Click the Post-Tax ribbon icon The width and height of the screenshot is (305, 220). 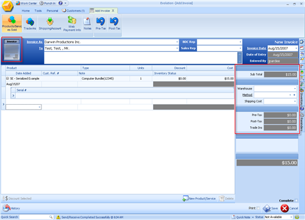click(x=114, y=23)
